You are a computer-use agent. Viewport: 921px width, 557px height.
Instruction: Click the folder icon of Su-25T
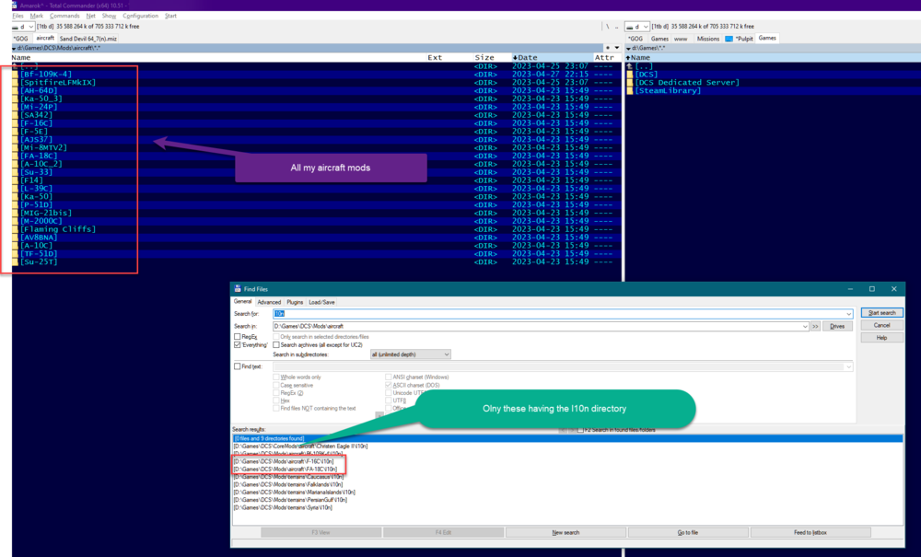tap(16, 261)
